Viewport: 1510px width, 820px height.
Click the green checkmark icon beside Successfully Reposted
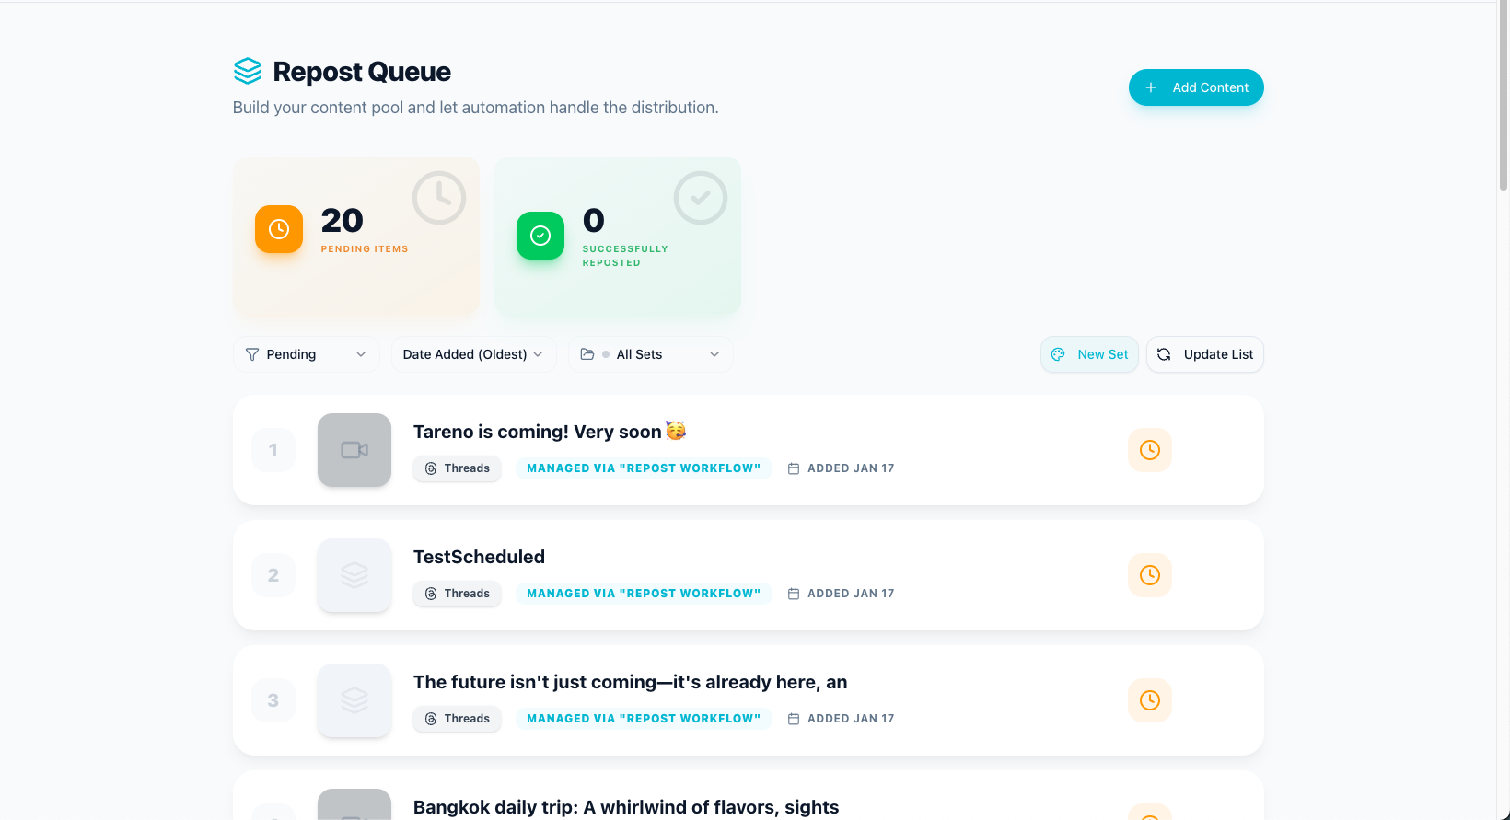[540, 236]
